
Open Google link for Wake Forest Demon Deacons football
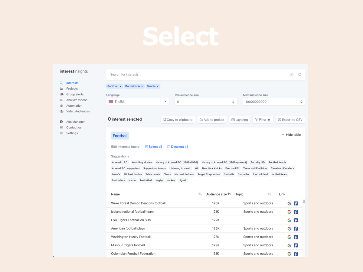pyautogui.click(x=289, y=203)
